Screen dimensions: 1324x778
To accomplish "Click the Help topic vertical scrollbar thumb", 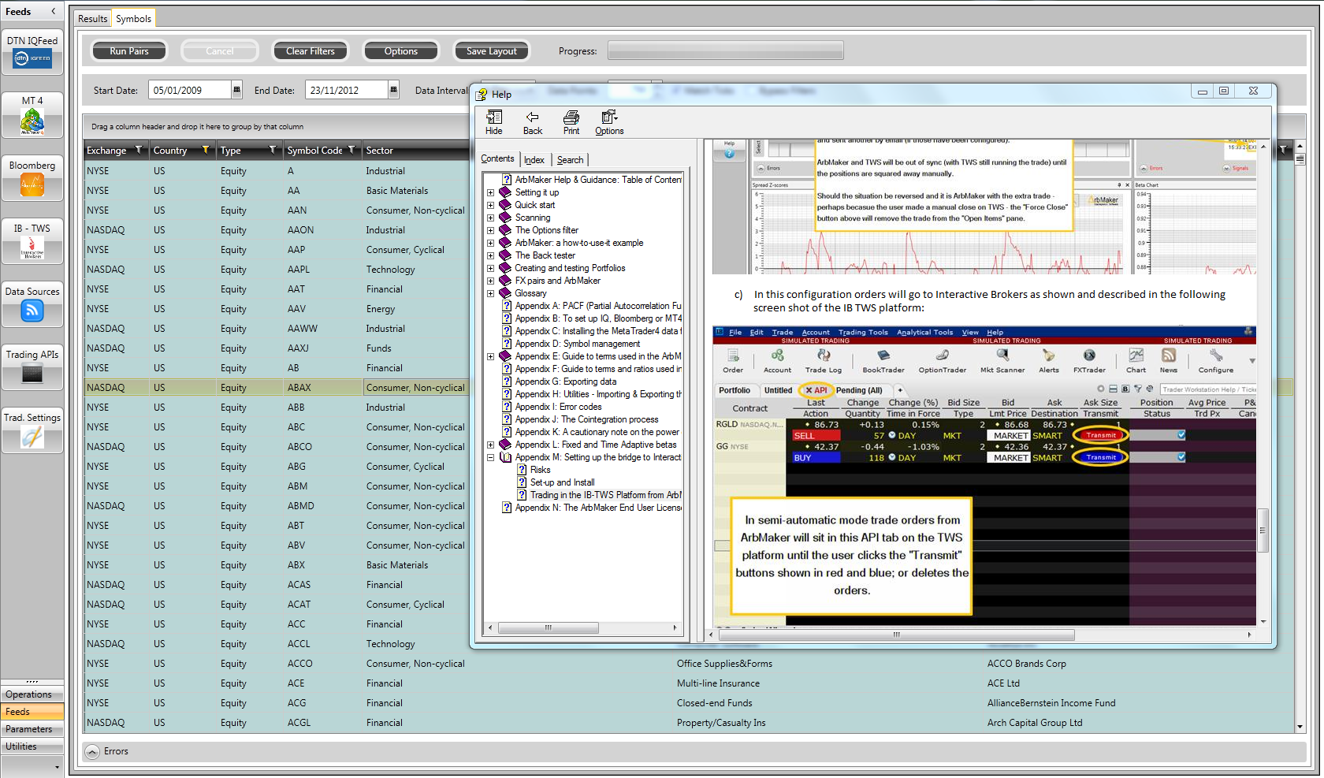I will (1263, 532).
